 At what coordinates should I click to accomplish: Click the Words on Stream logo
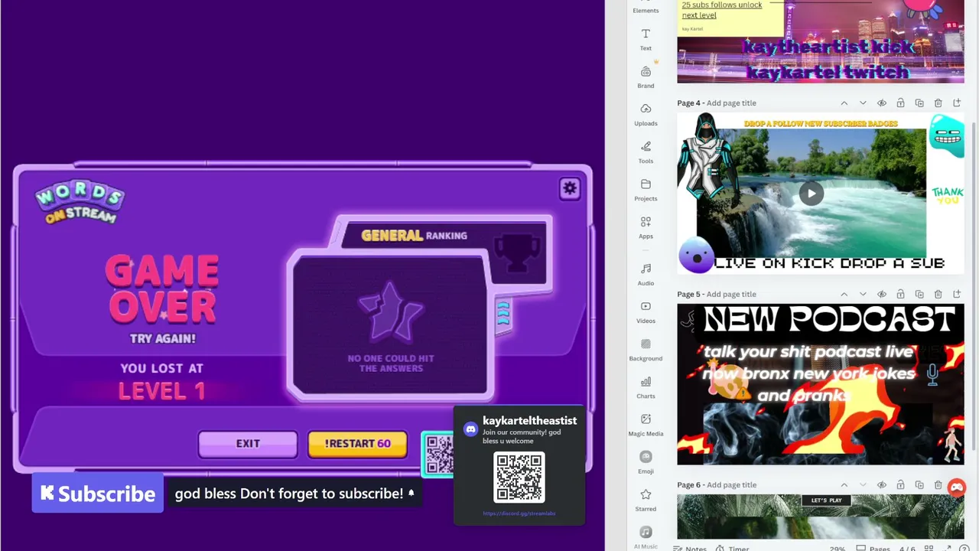point(80,203)
